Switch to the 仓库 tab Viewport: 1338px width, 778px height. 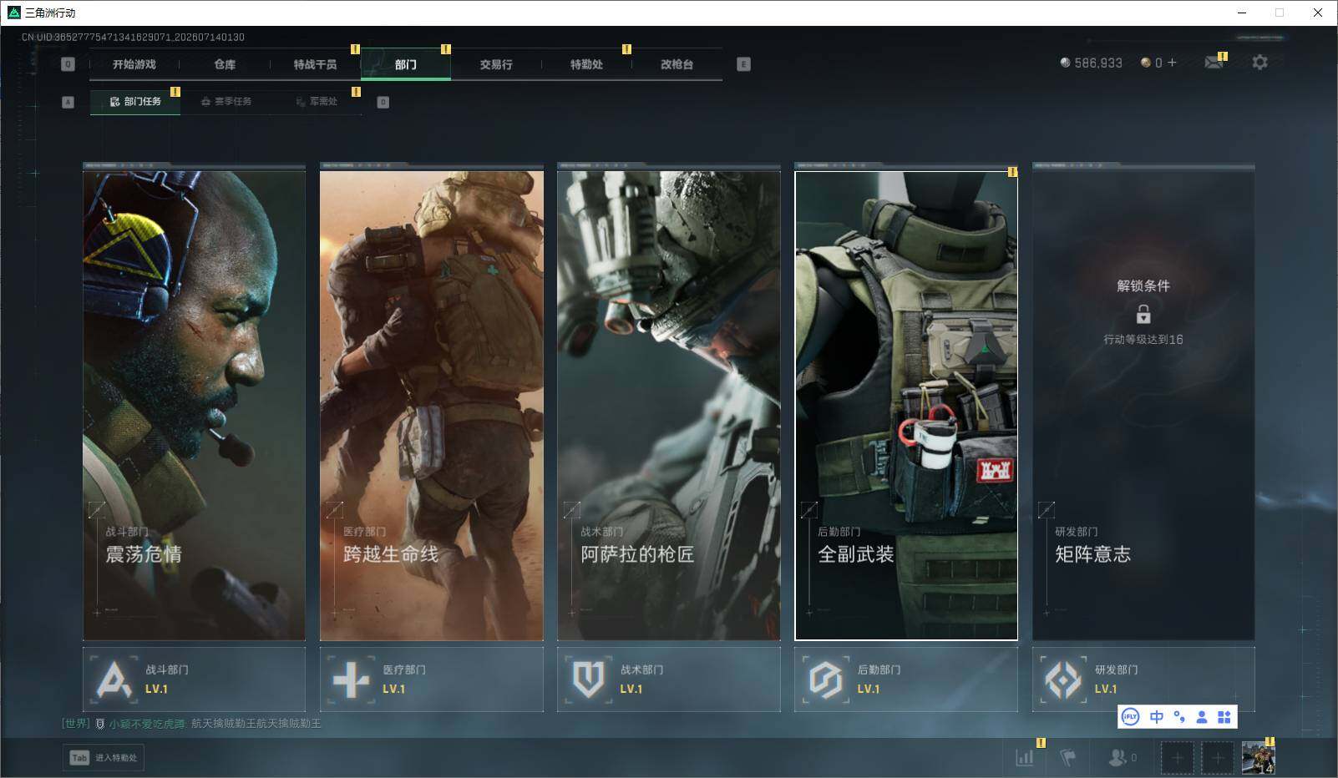click(x=225, y=64)
